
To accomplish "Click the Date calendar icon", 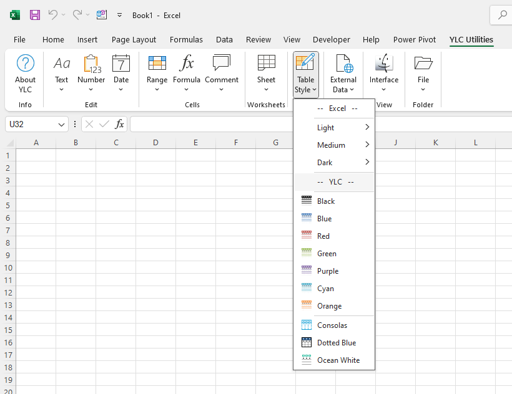I will [x=121, y=64].
